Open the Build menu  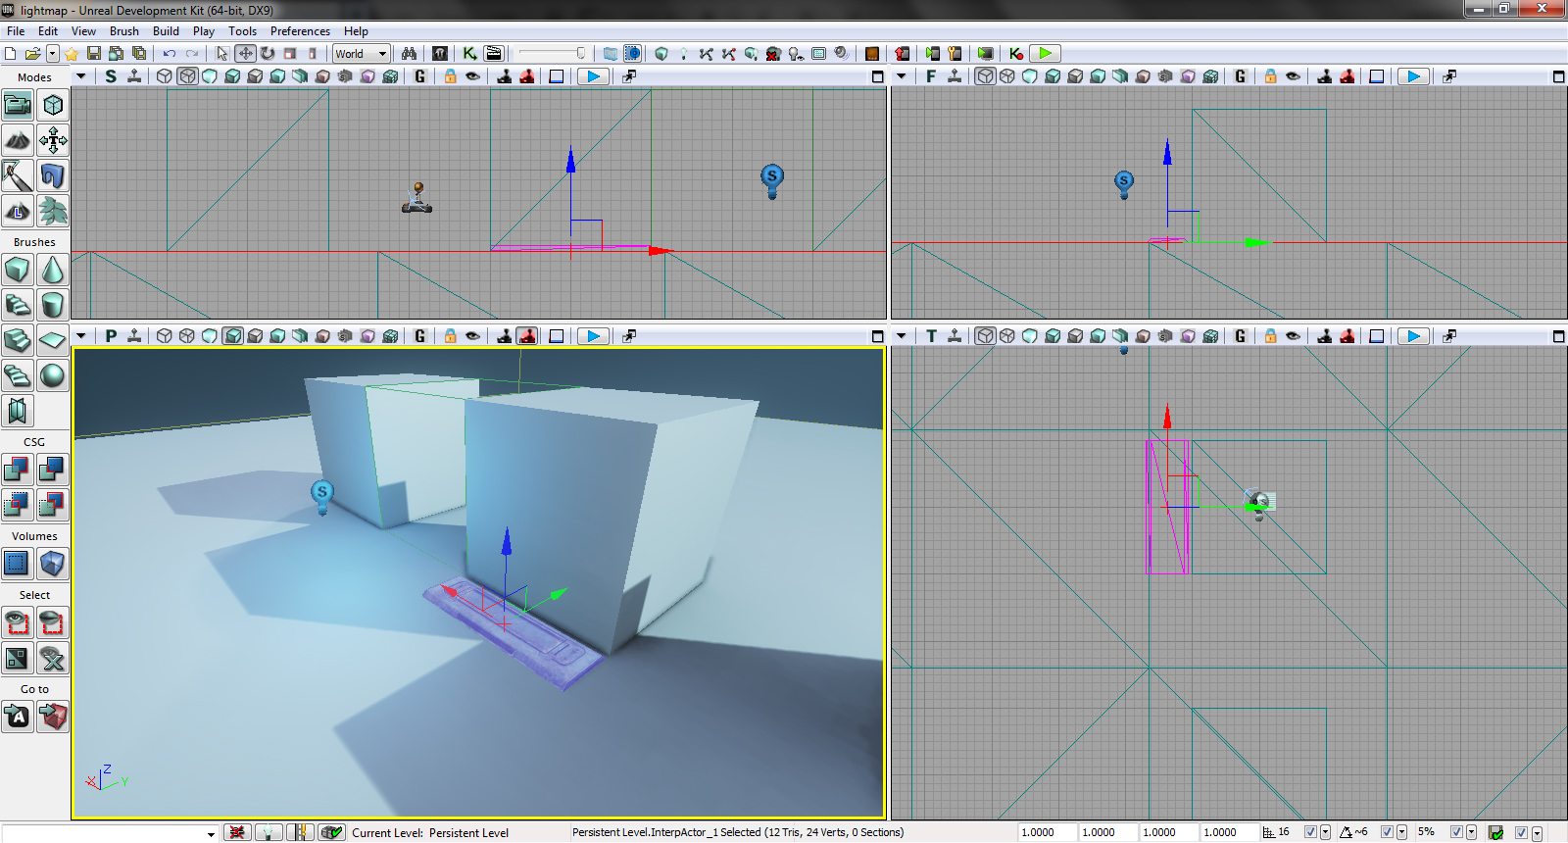pyautogui.click(x=166, y=31)
